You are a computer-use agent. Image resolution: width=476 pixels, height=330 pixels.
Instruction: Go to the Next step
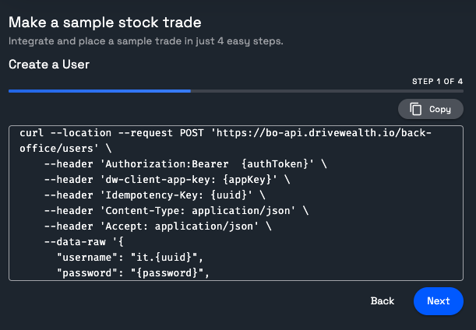point(438,301)
